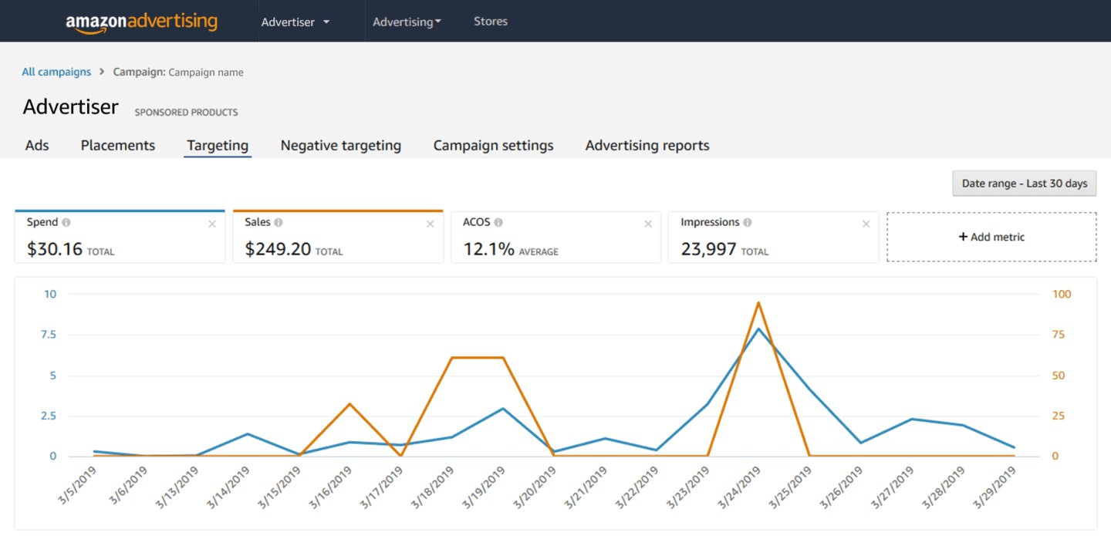Screen dimensions: 1111x536
Task: Click the info icon beside ACOS
Action: [x=498, y=222]
